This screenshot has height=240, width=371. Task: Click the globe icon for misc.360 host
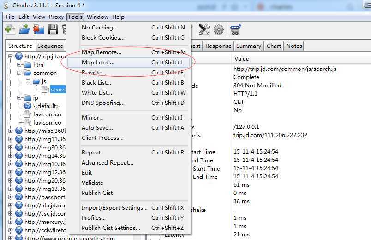pos(19,131)
